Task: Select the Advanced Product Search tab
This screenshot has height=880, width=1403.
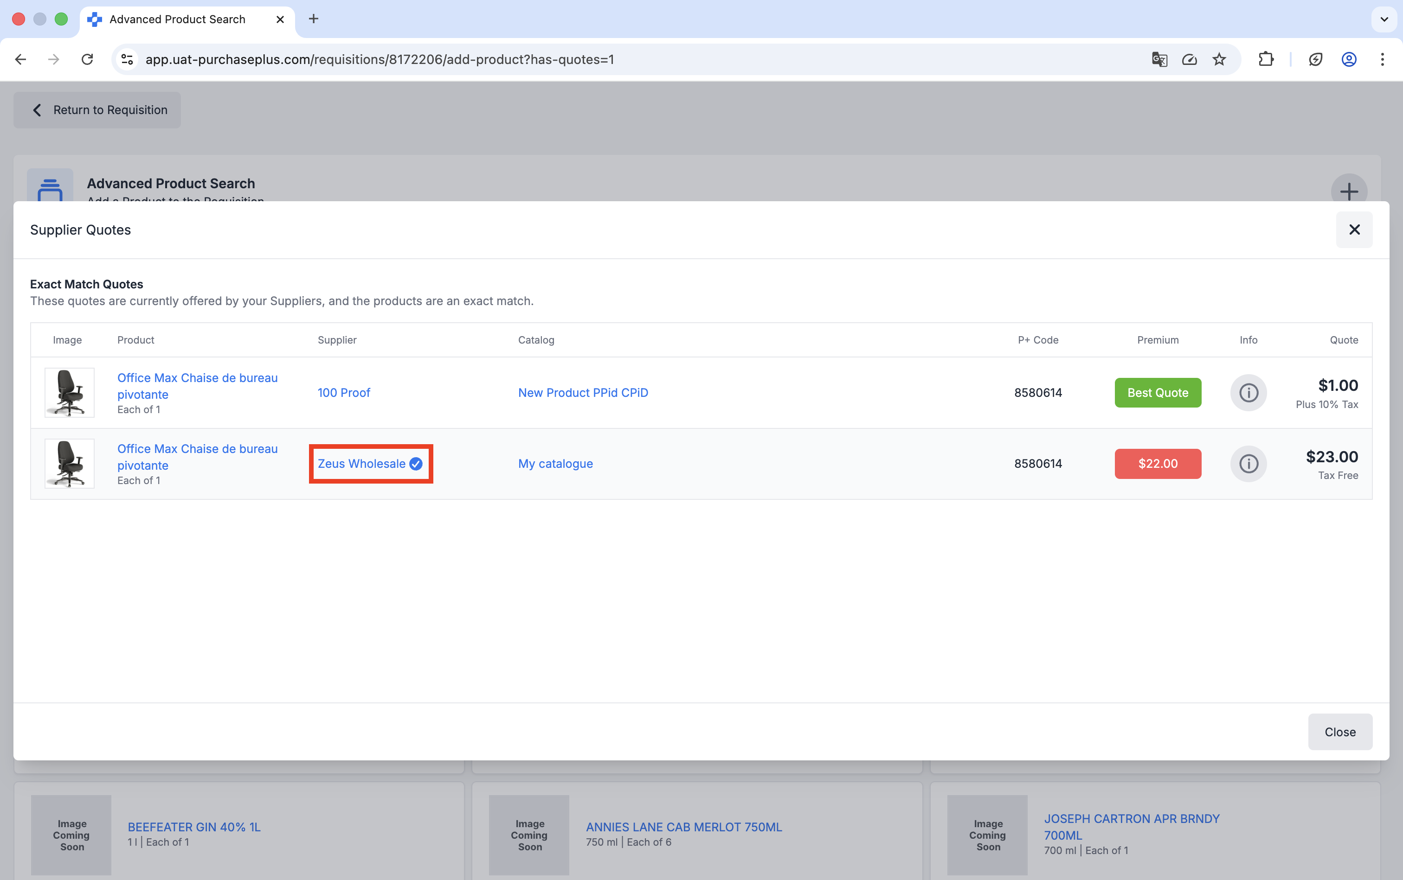Action: coord(178,19)
